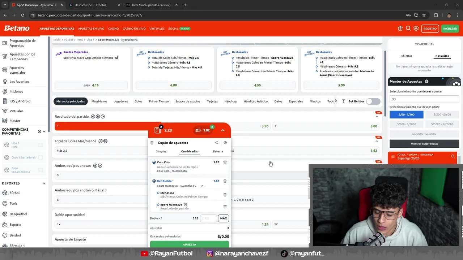463x260 pixels.
Task: Click Mostrar sugerencias button
Action: 424,144
